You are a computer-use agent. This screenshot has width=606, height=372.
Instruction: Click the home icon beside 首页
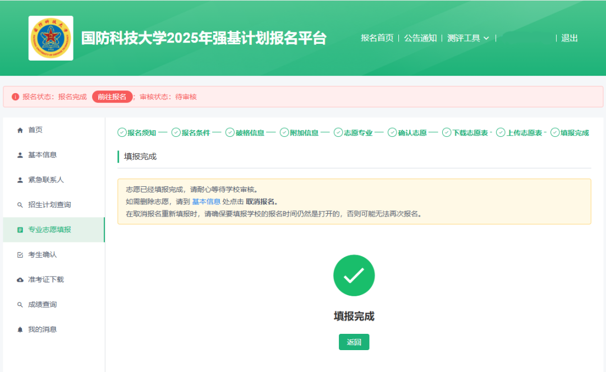(x=20, y=130)
